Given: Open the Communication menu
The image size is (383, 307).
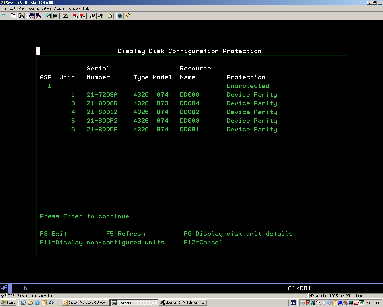Looking at the screenshot, I should click(x=40, y=8).
